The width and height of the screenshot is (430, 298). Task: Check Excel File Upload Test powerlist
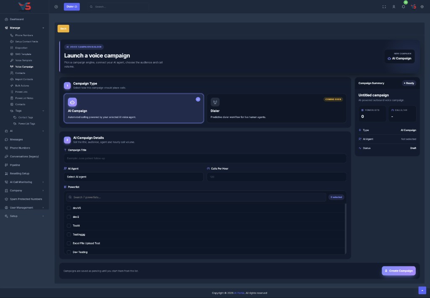point(69,243)
